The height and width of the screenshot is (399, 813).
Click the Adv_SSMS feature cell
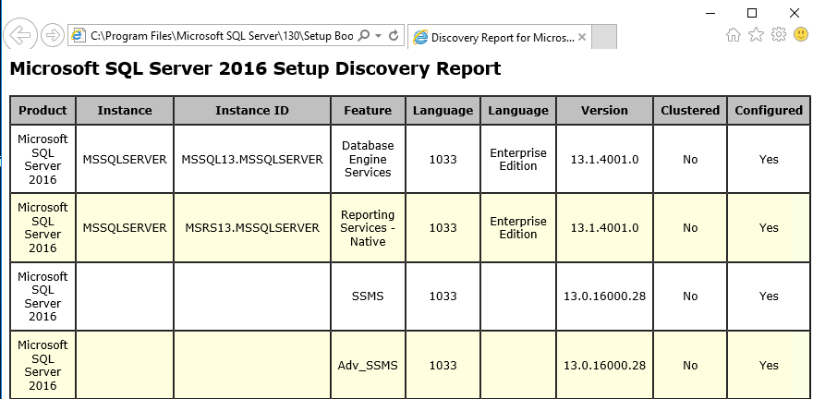368,366
